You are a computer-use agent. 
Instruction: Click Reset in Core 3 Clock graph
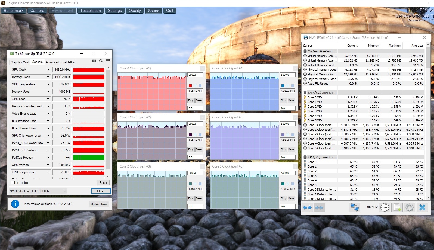(x=291, y=100)
